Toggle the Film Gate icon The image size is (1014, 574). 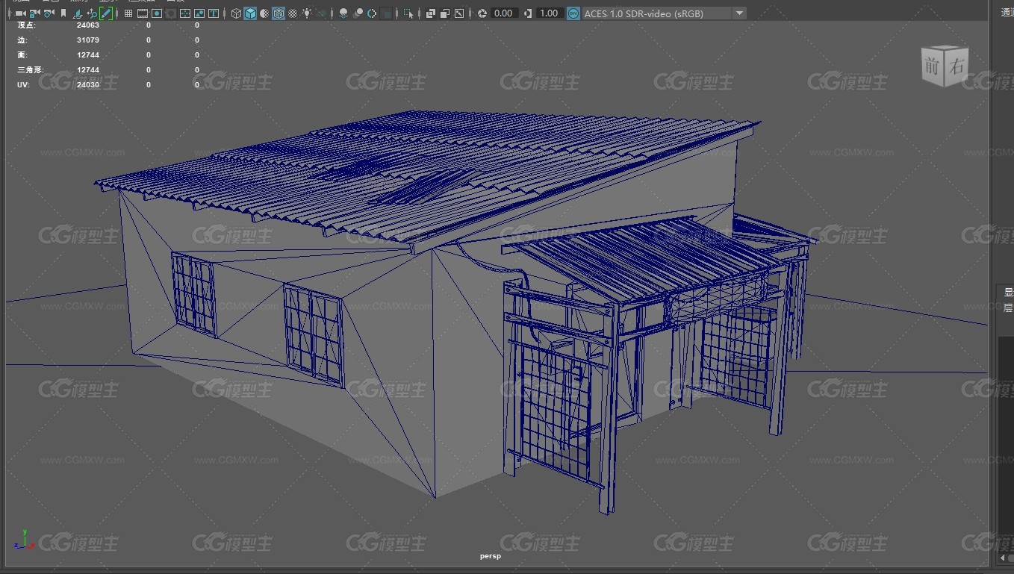143,13
